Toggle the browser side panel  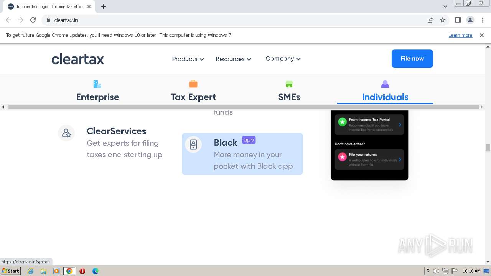458,20
